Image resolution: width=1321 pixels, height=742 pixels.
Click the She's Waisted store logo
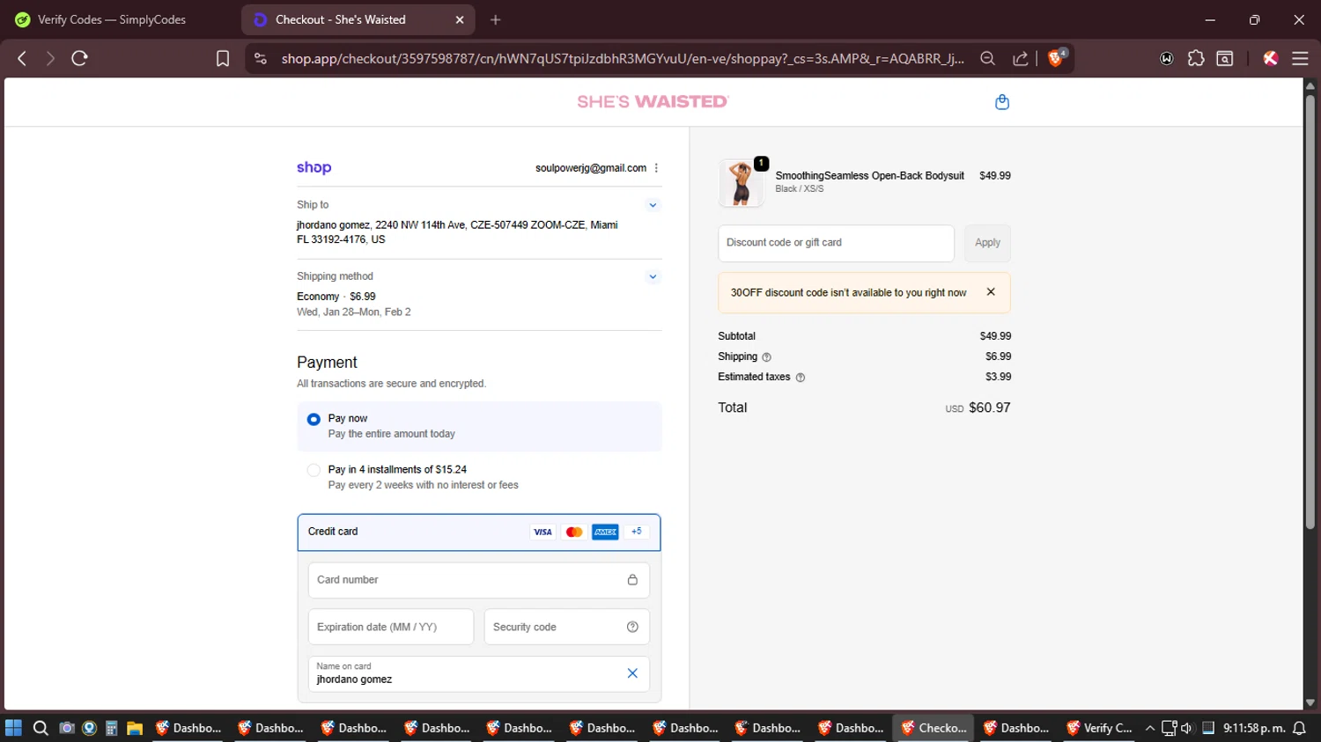point(653,102)
